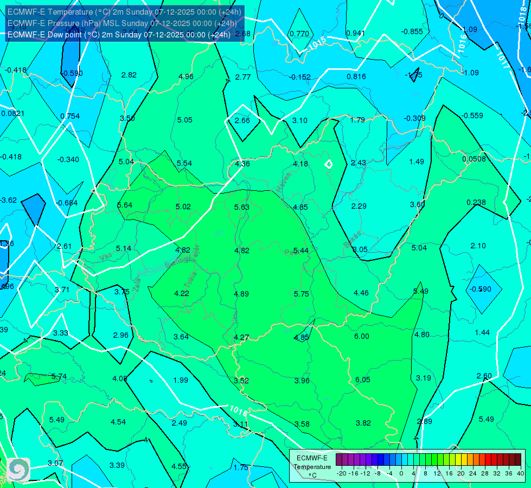Click the 4.89 temperature value
Image resolution: width=531 pixels, height=488 pixels.
click(x=241, y=294)
